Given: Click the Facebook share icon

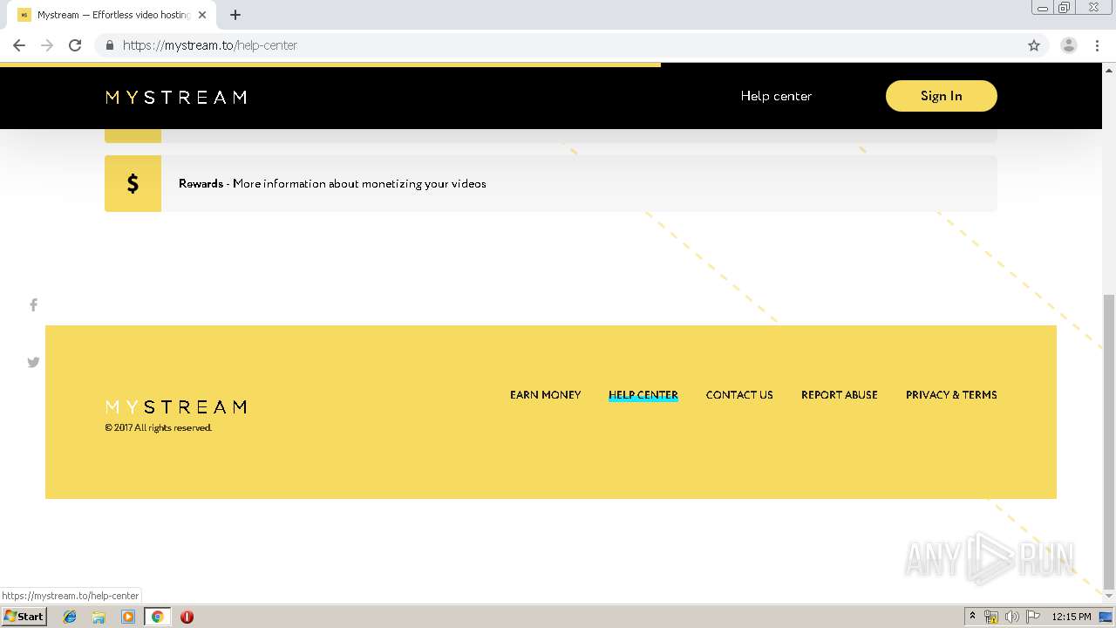Looking at the screenshot, I should pos(33,304).
